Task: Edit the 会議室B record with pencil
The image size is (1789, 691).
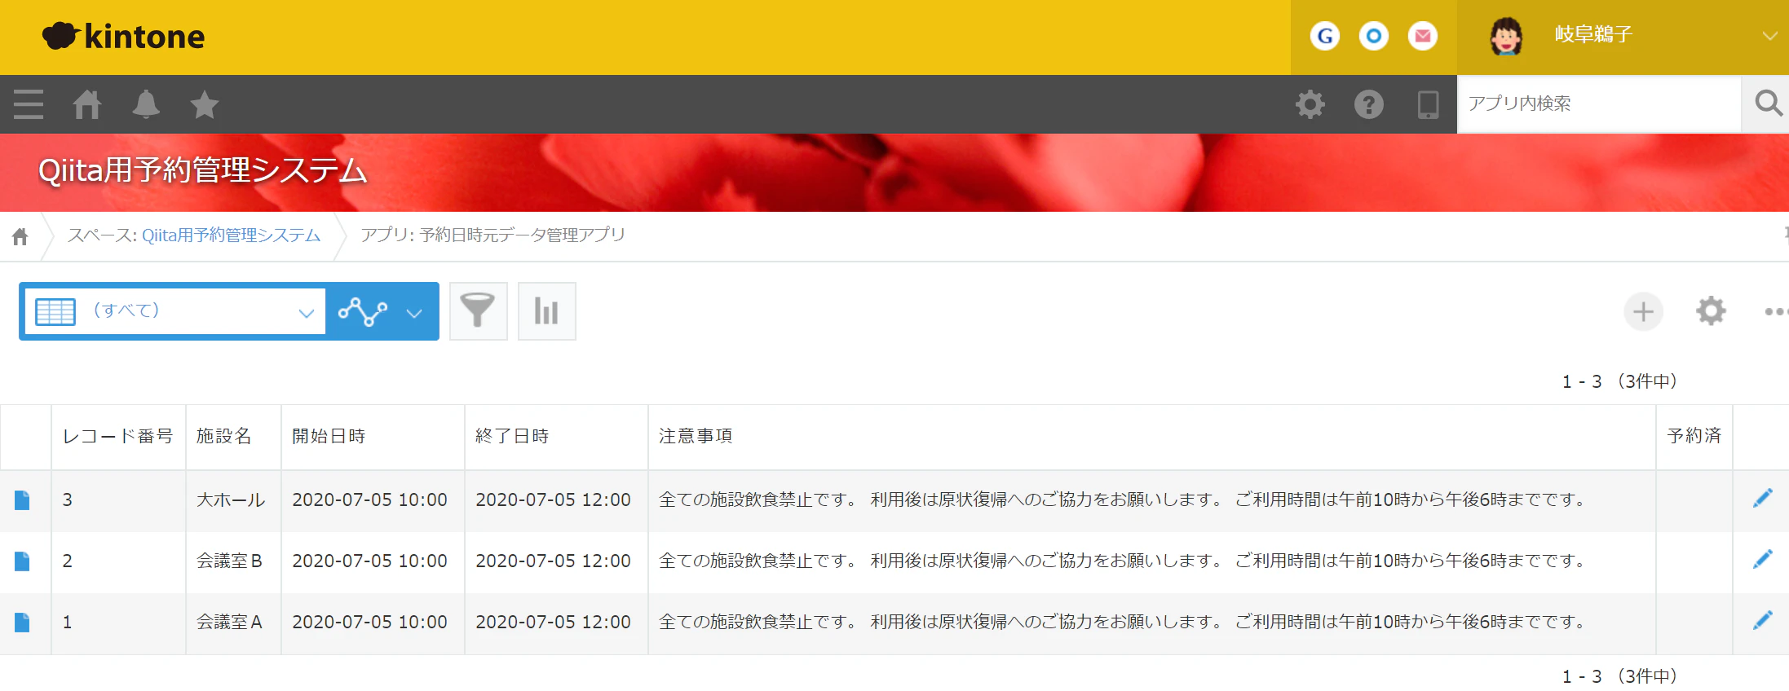Action: point(1762,559)
